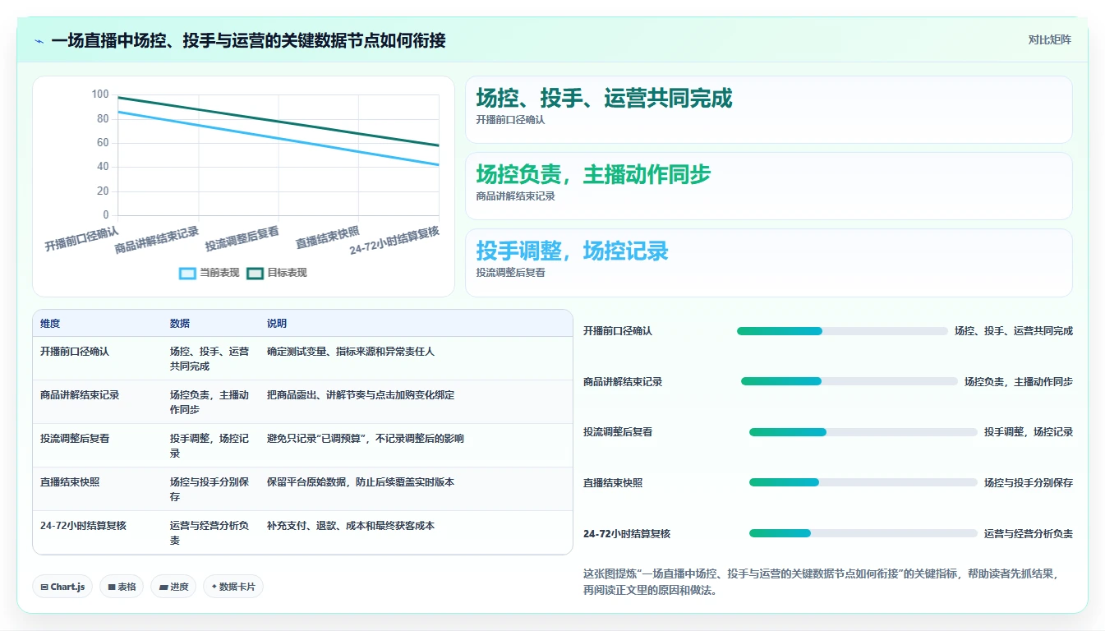Screen dimensions: 1105x631
Task: Click the 商品讲解结束记录 label left of its progress bar
Action: (623, 382)
